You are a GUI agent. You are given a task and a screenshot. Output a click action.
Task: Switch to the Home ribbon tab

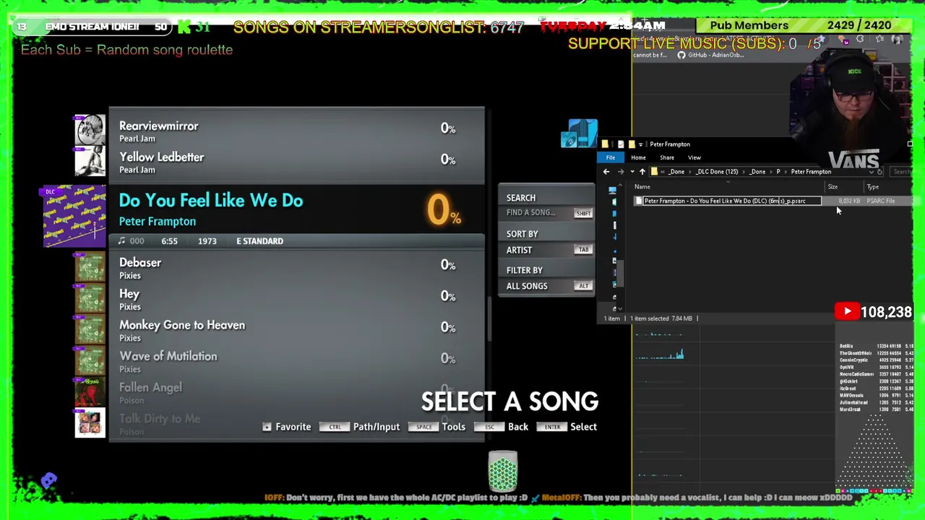pos(638,157)
